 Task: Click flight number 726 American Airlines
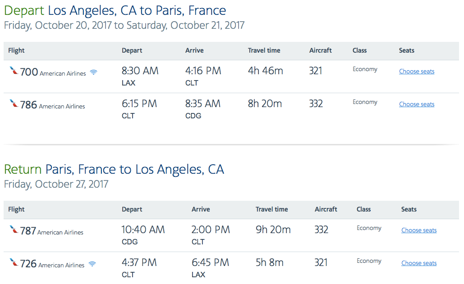(x=52, y=264)
